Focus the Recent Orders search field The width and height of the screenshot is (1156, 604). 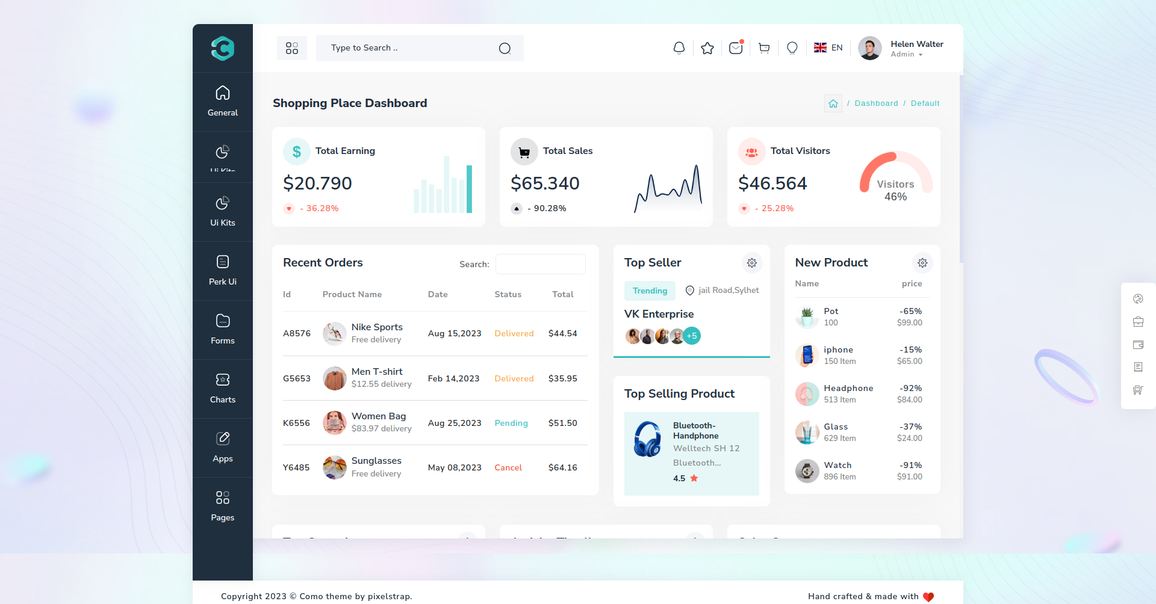540,264
